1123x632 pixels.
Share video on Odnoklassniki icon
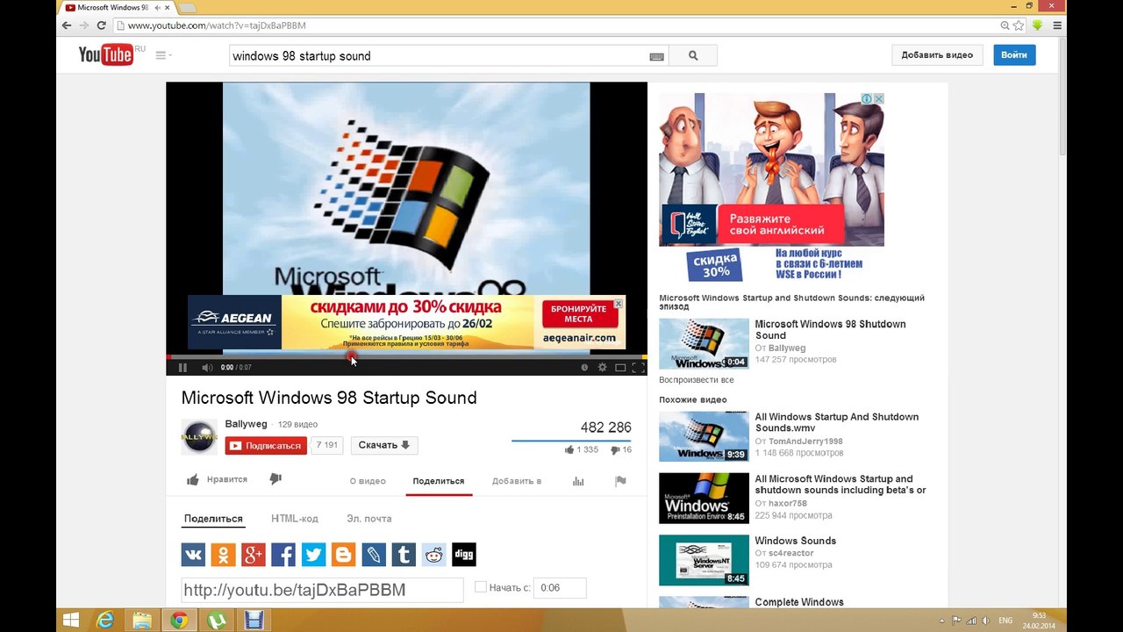click(223, 554)
